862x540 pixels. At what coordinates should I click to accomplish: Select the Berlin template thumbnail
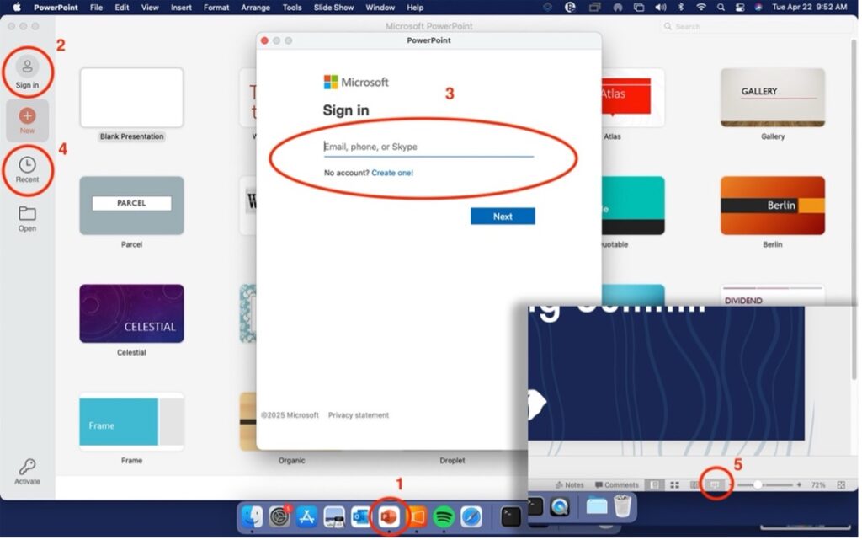pyautogui.click(x=773, y=206)
